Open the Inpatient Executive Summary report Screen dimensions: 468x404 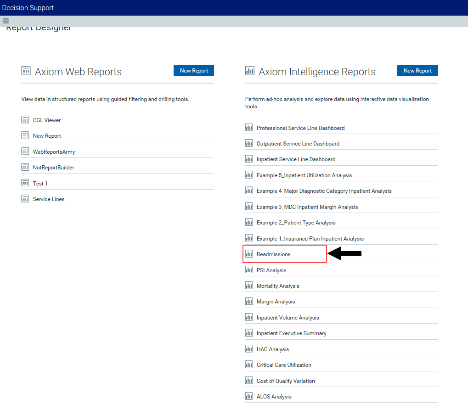click(x=291, y=333)
